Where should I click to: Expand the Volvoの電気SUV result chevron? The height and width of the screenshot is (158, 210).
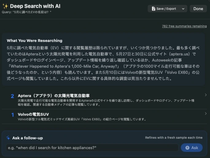(206, 114)
